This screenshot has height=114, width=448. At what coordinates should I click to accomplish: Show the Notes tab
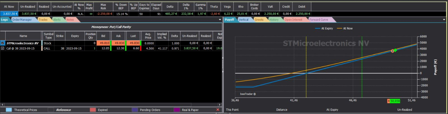pos(70,20)
